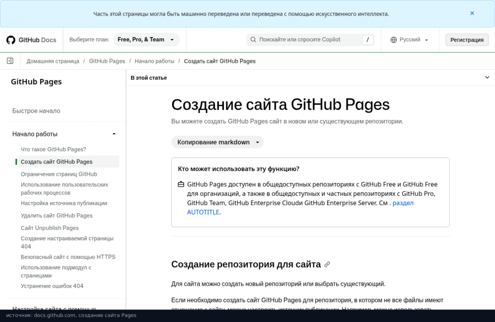Click the 'Создание репозитория для сайта' heading

tap(246, 264)
